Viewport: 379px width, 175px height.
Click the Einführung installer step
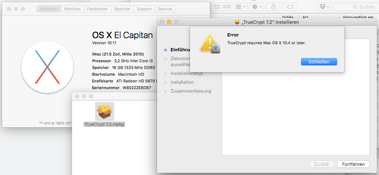click(x=180, y=50)
